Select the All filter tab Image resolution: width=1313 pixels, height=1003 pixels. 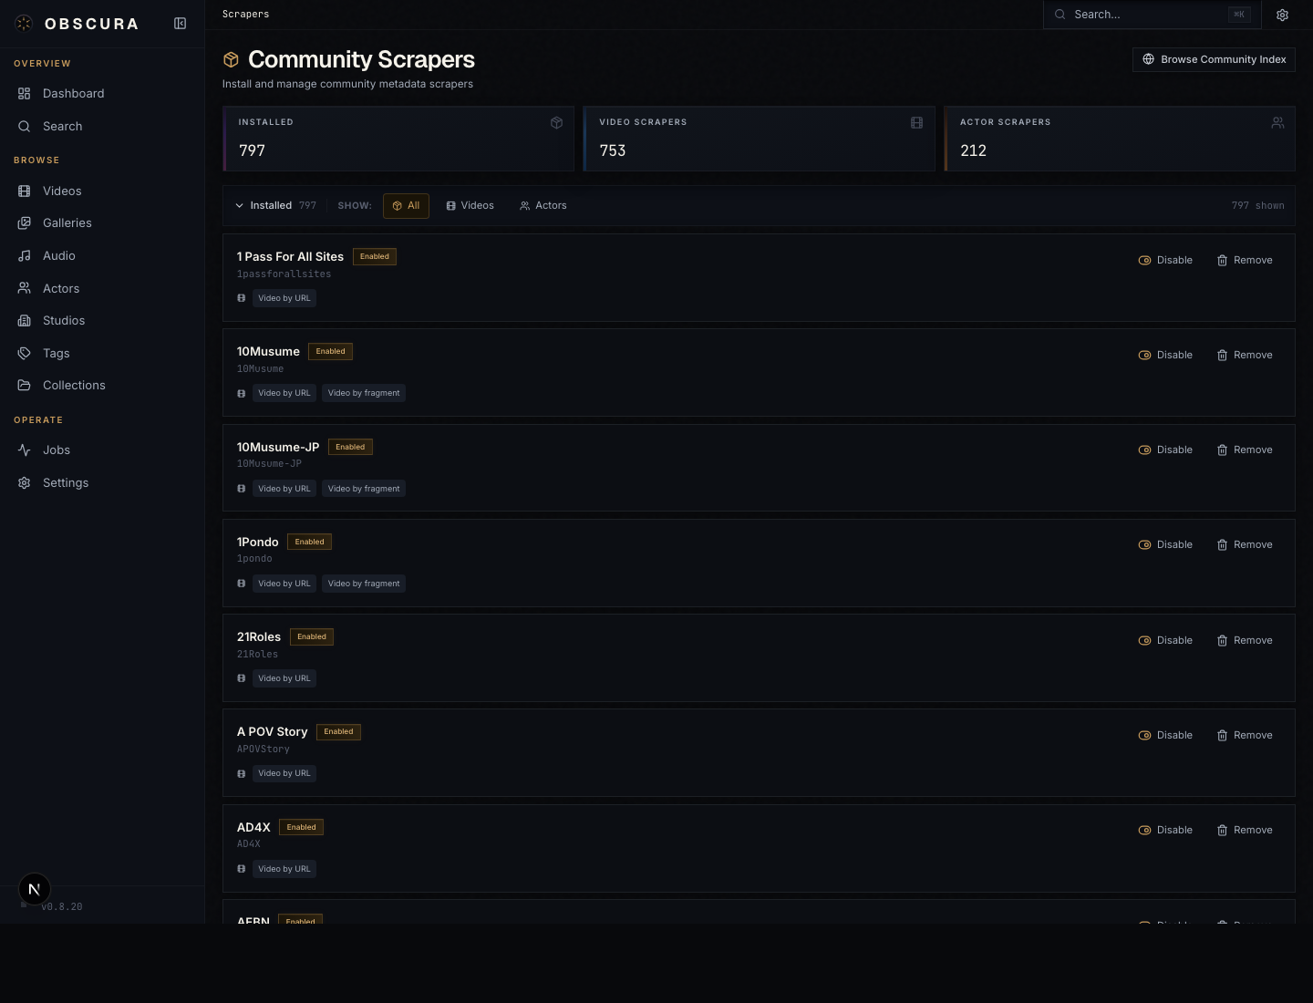(x=406, y=206)
